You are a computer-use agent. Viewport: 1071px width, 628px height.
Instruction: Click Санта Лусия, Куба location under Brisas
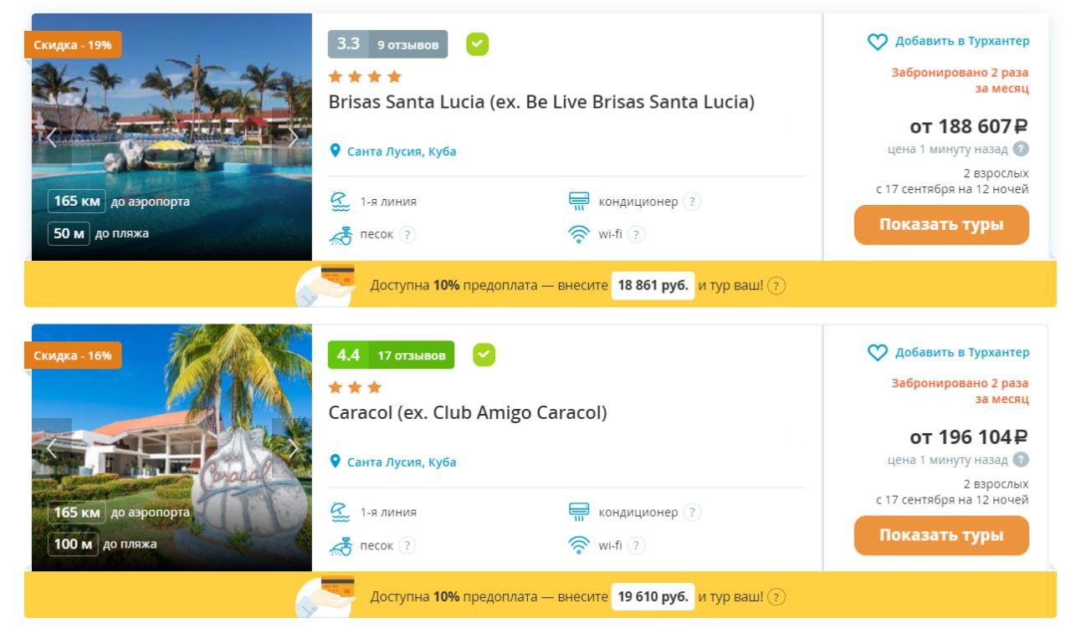point(401,152)
